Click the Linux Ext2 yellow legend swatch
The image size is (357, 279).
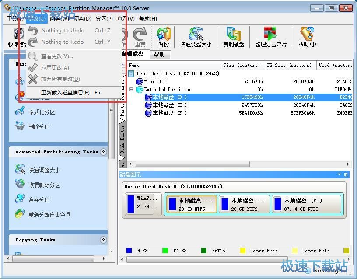coord(243,251)
